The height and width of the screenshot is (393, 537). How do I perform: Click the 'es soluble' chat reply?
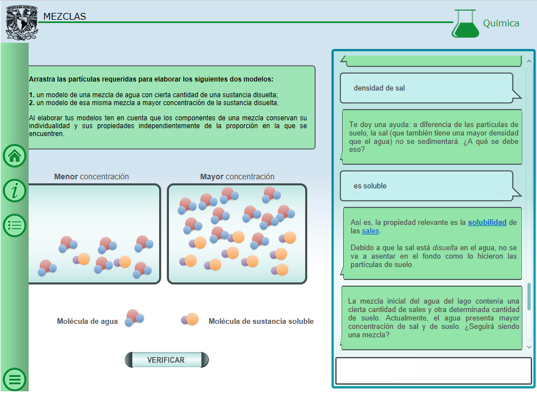(x=430, y=186)
